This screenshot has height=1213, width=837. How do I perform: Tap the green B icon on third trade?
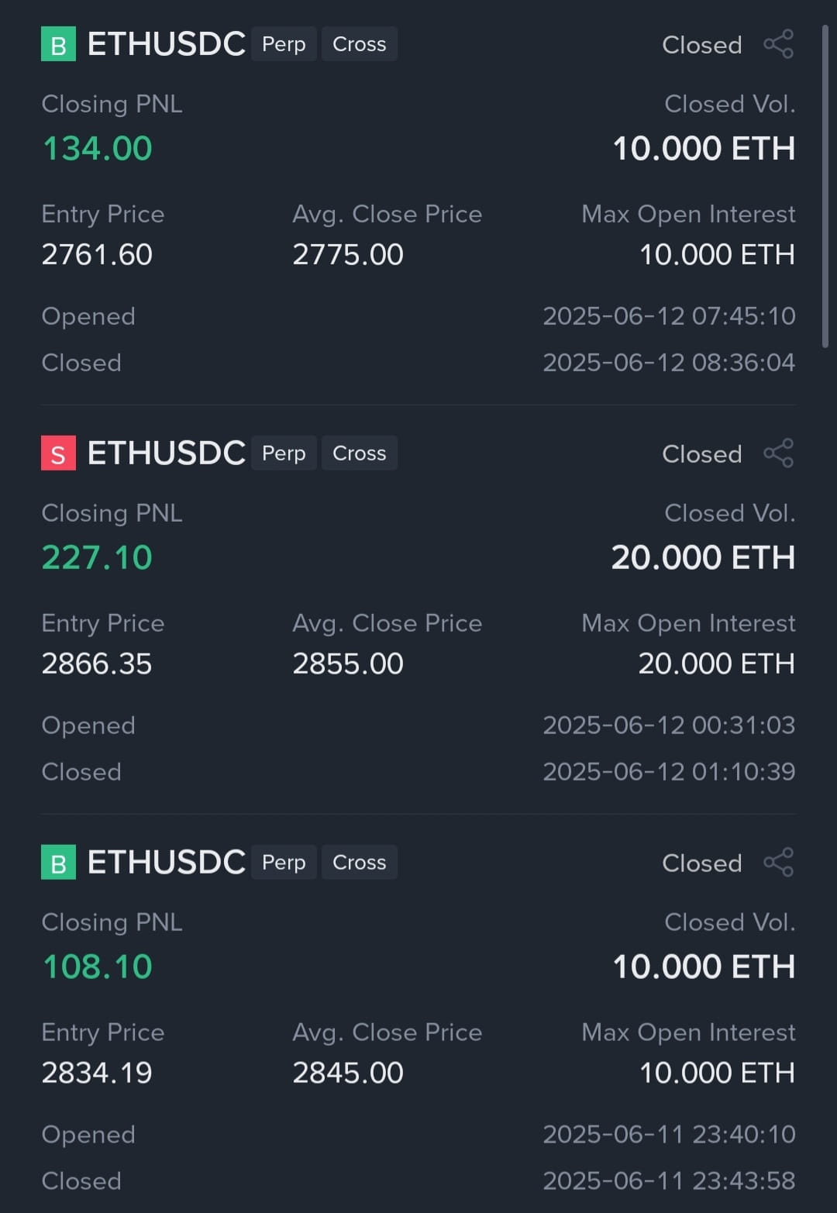[58, 863]
